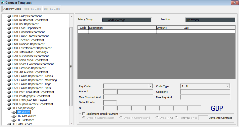This screenshot has width=239, height=127.
Task: Click the icon beside 0770 Casino Department - Tables
Action: [x=9, y=76]
